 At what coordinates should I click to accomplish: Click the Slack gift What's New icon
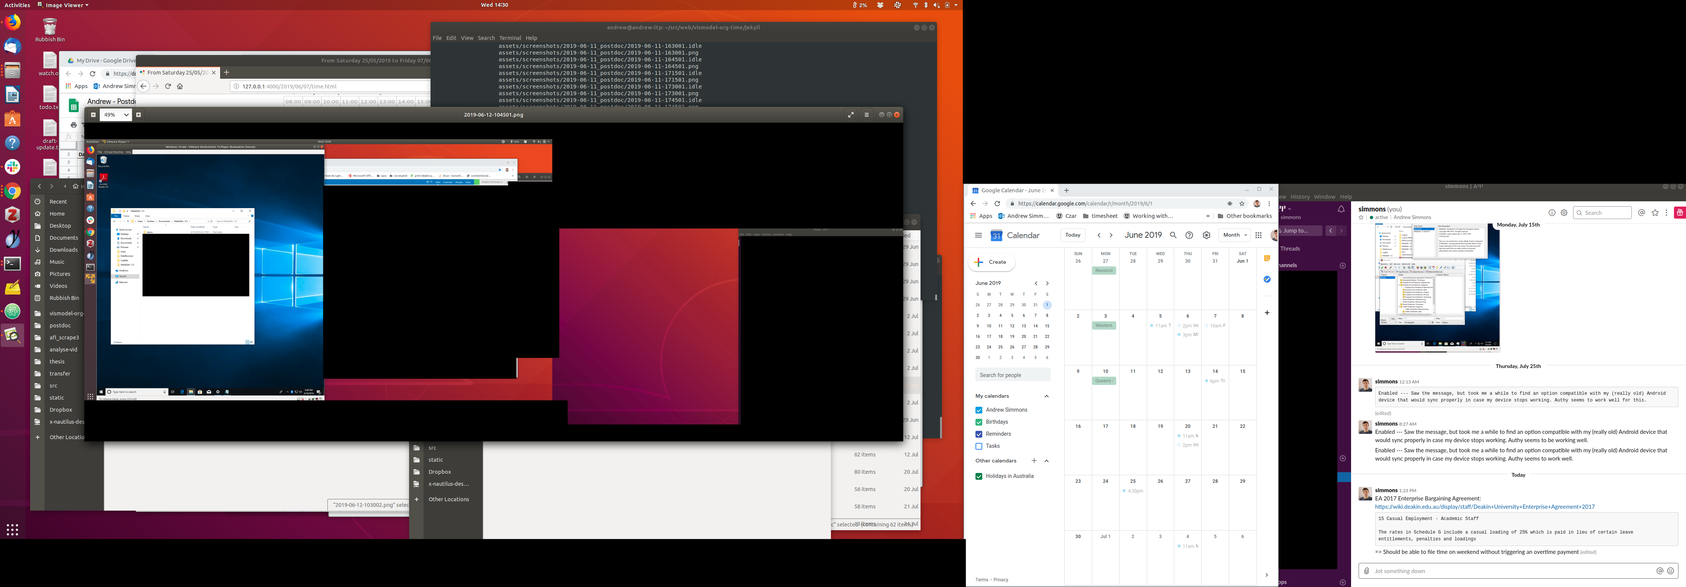point(1679,213)
